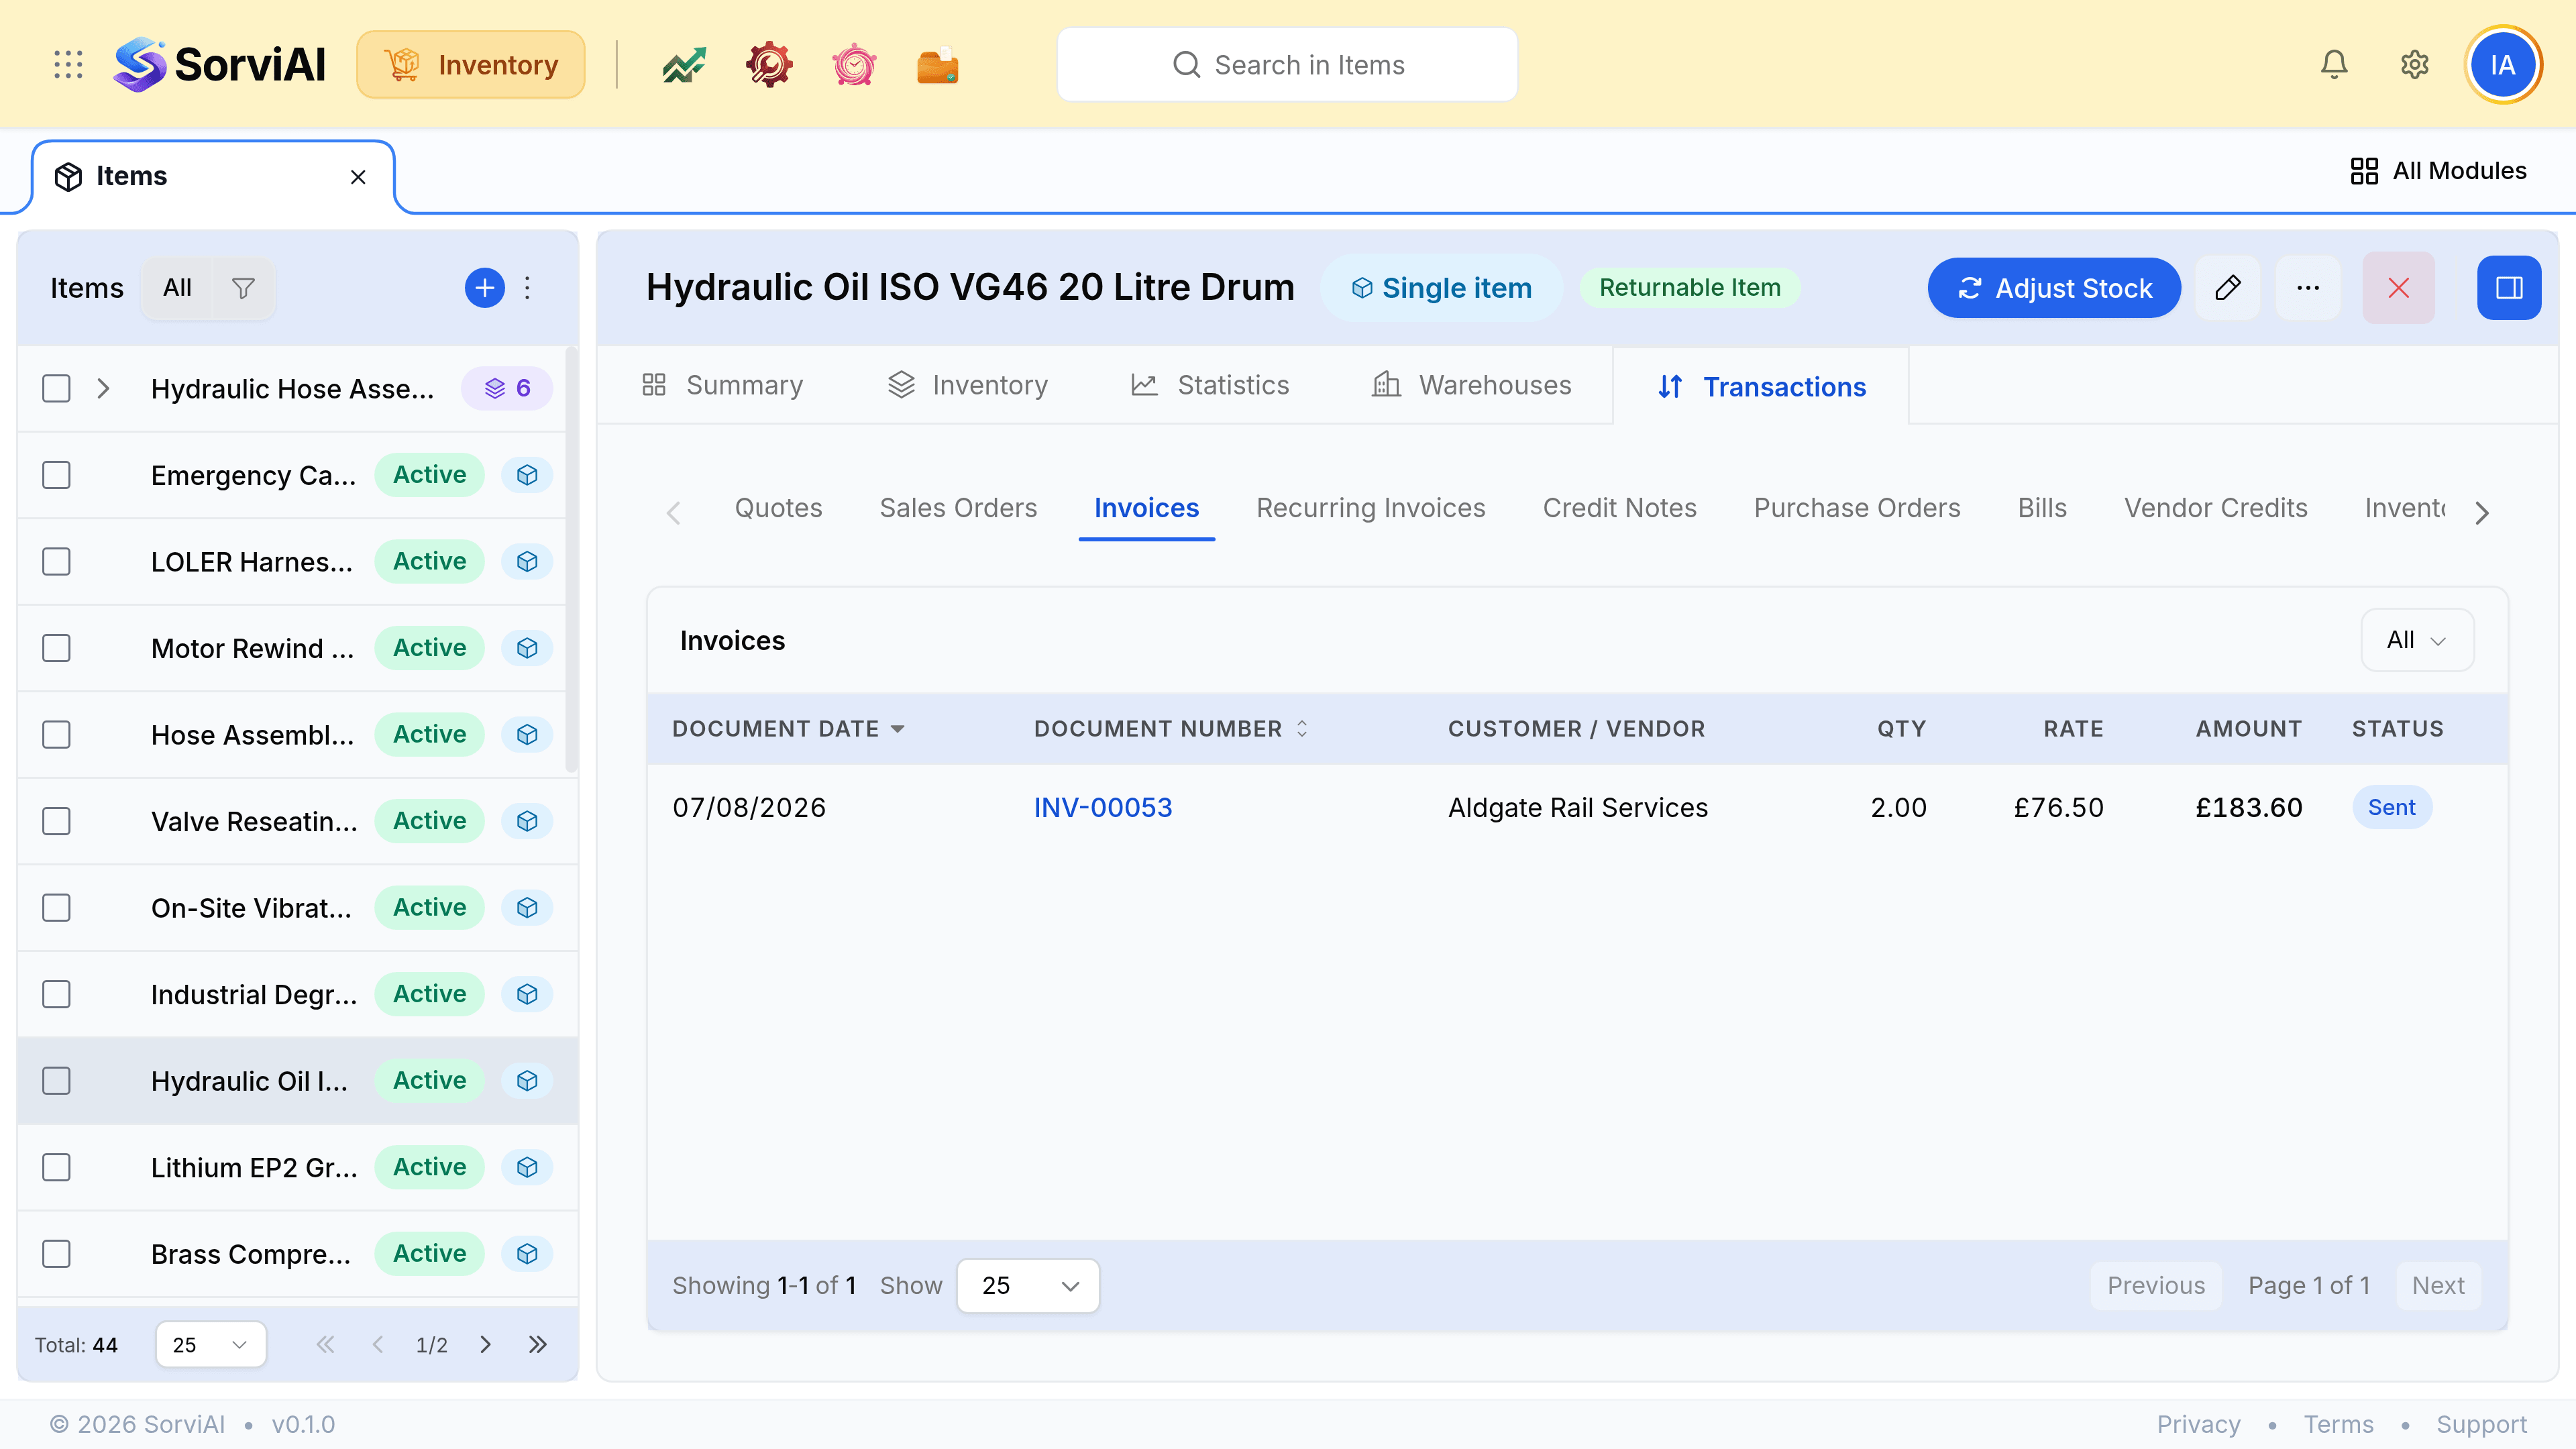Viewport: 2576px width, 1449px height.
Task: Tick the Emergency Ca... checkbox
Action: pos(57,475)
